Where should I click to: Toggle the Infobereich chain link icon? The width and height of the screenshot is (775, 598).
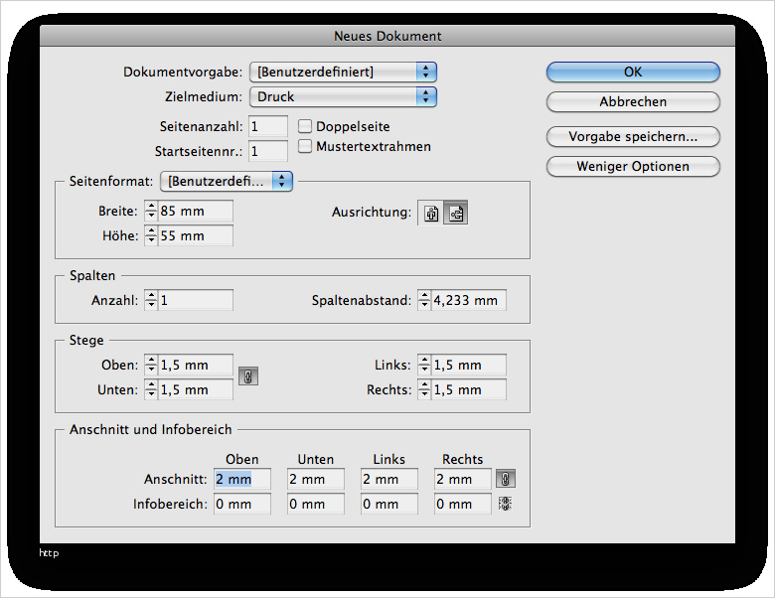(x=507, y=504)
